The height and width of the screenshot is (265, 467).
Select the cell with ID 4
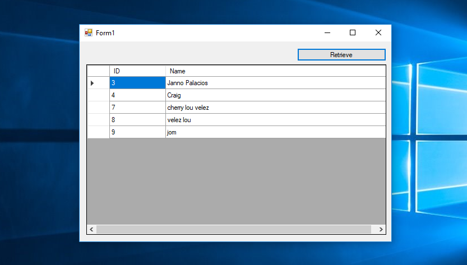tap(137, 95)
